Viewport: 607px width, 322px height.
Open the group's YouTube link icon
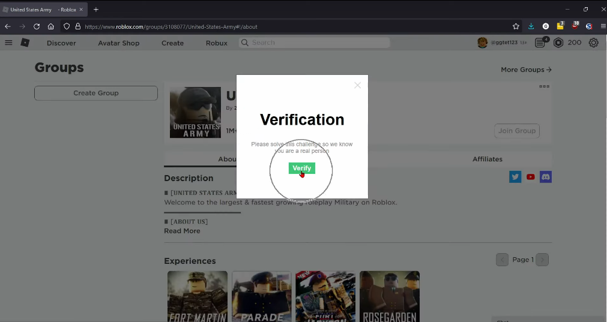coord(530,177)
